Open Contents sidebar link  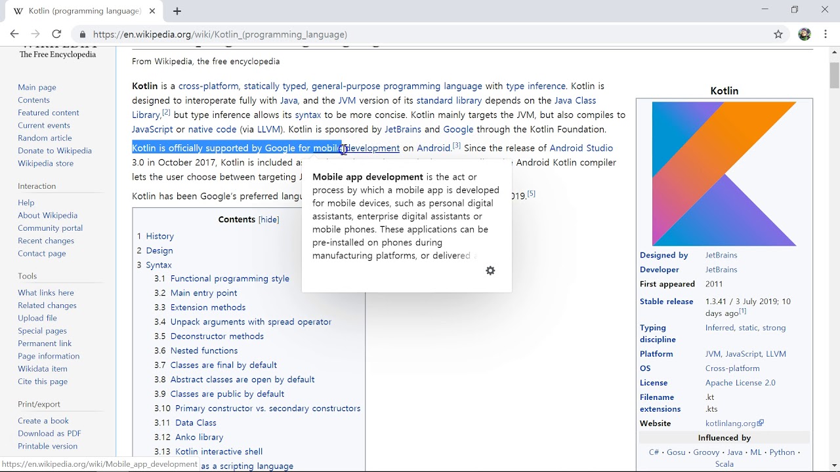(x=33, y=100)
